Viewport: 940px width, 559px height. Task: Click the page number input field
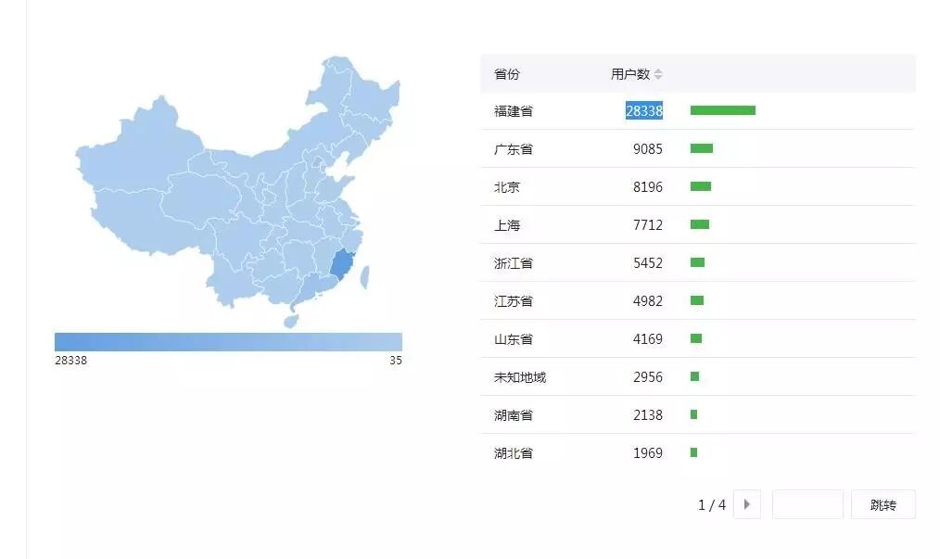807,504
